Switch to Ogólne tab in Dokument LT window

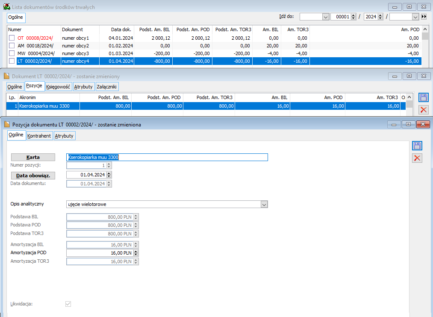(x=15, y=87)
